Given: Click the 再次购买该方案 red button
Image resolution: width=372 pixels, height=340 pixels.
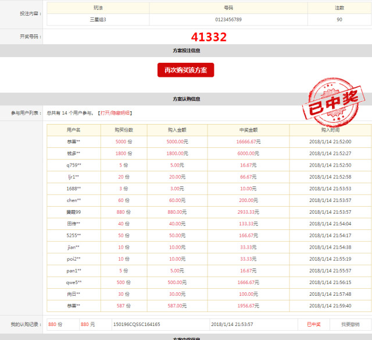Looking at the screenshot, I should pos(185,70).
